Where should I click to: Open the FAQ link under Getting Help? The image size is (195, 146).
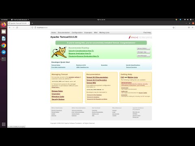point(122,77)
